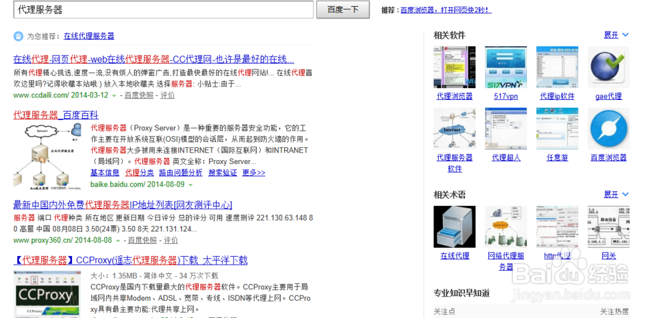Click the 代理浏览器 text link
The image size is (667, 318).
tap(454, 97)
